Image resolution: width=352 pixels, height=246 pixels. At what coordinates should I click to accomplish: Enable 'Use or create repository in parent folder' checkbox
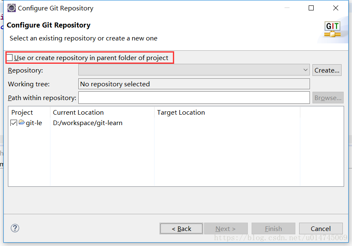coord(10,58)
